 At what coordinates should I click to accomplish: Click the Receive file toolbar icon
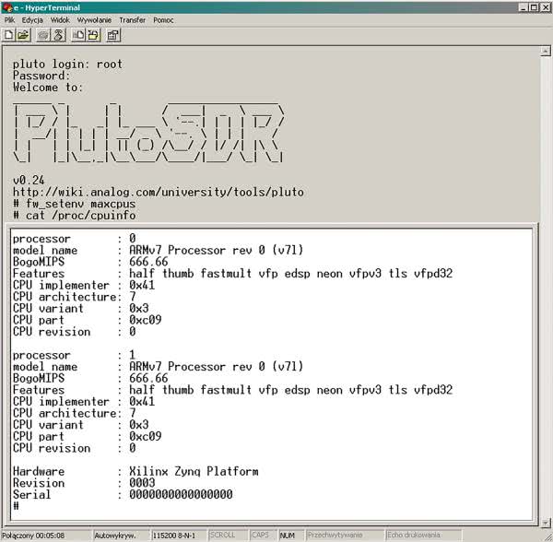pyautogui.click(x=93, y=36)
